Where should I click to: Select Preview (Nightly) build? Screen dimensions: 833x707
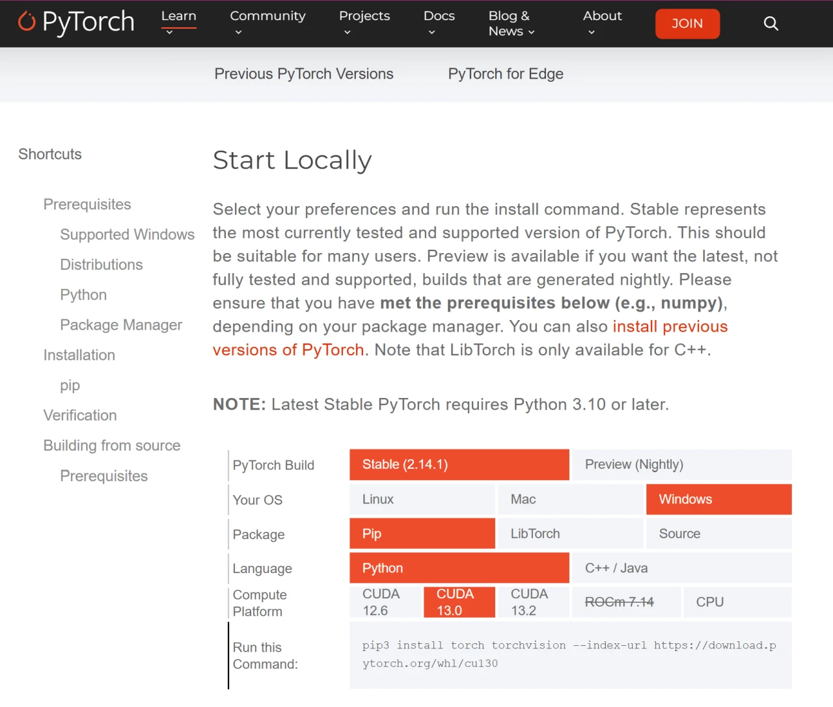point(682,464)
